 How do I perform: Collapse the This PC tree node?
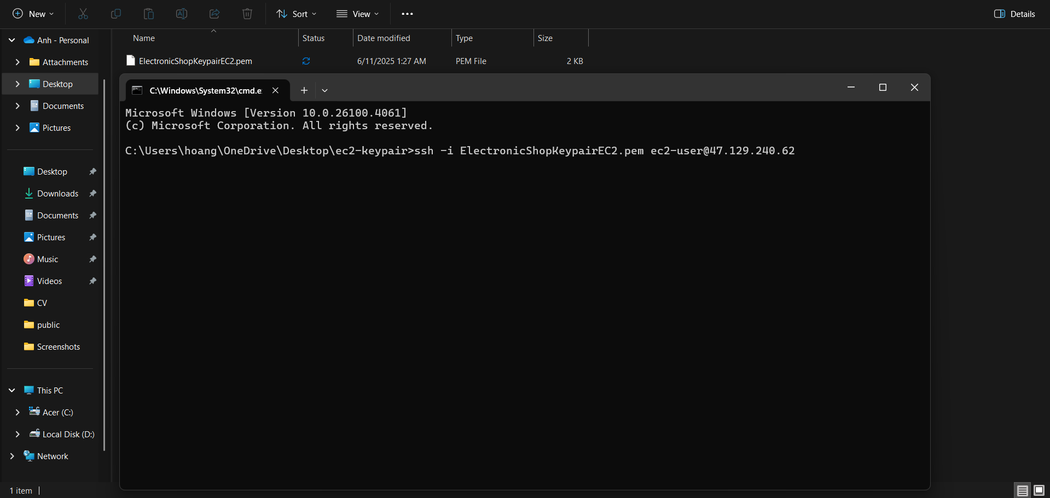pos(11,390)
